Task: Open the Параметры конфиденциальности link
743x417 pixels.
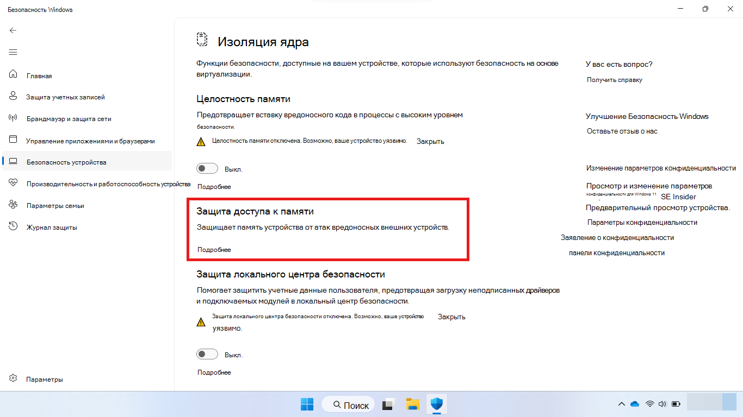Action: click(642, 223)
